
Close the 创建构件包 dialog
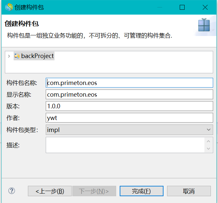(x=205, y=7)
